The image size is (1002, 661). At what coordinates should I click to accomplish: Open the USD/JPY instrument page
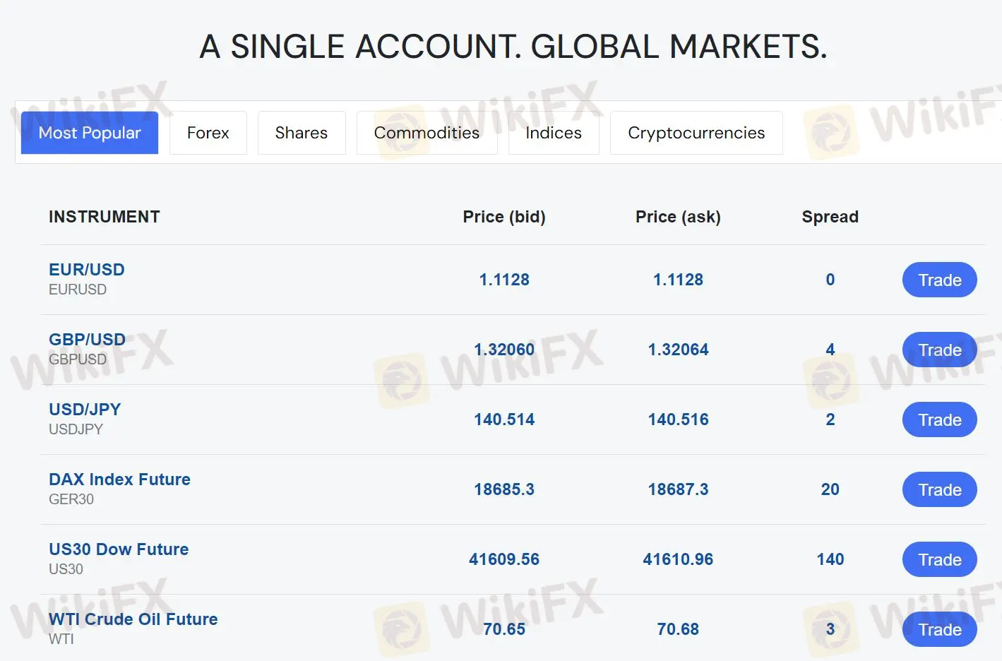coord(85,410)
